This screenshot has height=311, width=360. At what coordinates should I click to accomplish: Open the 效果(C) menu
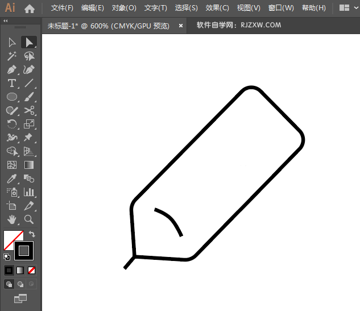[217, 8]
